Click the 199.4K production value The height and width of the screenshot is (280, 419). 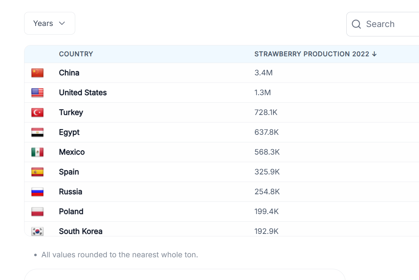[266, 211]
